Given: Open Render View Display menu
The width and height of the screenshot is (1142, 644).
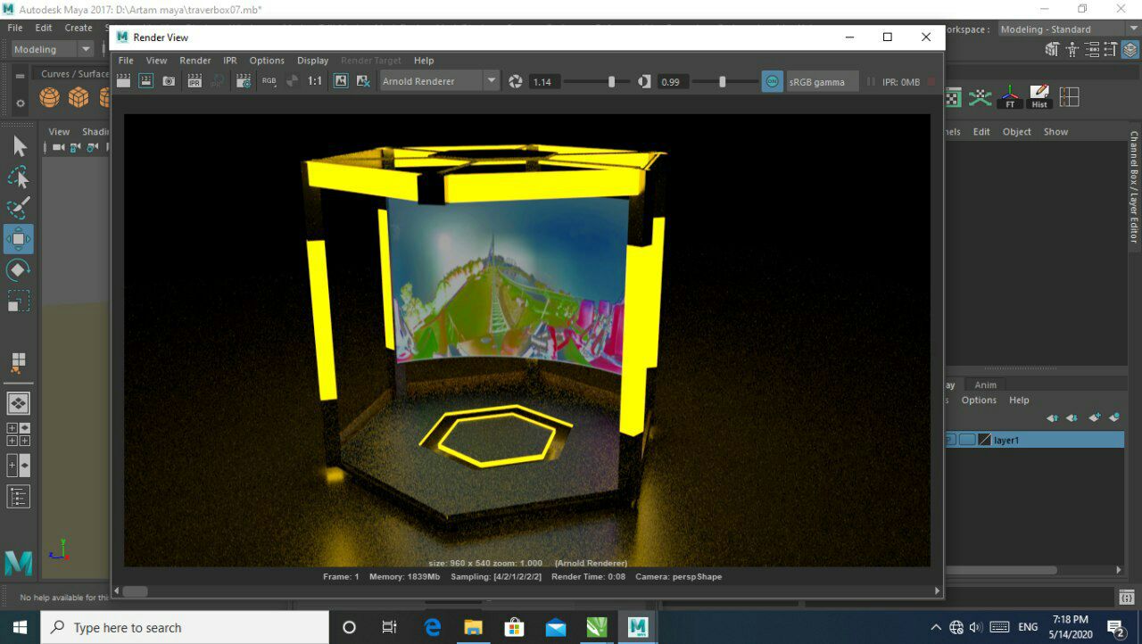Looking at the screenshot, I should 313,61.
